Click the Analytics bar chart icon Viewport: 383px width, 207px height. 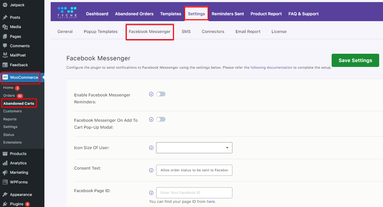pos(5,163)
